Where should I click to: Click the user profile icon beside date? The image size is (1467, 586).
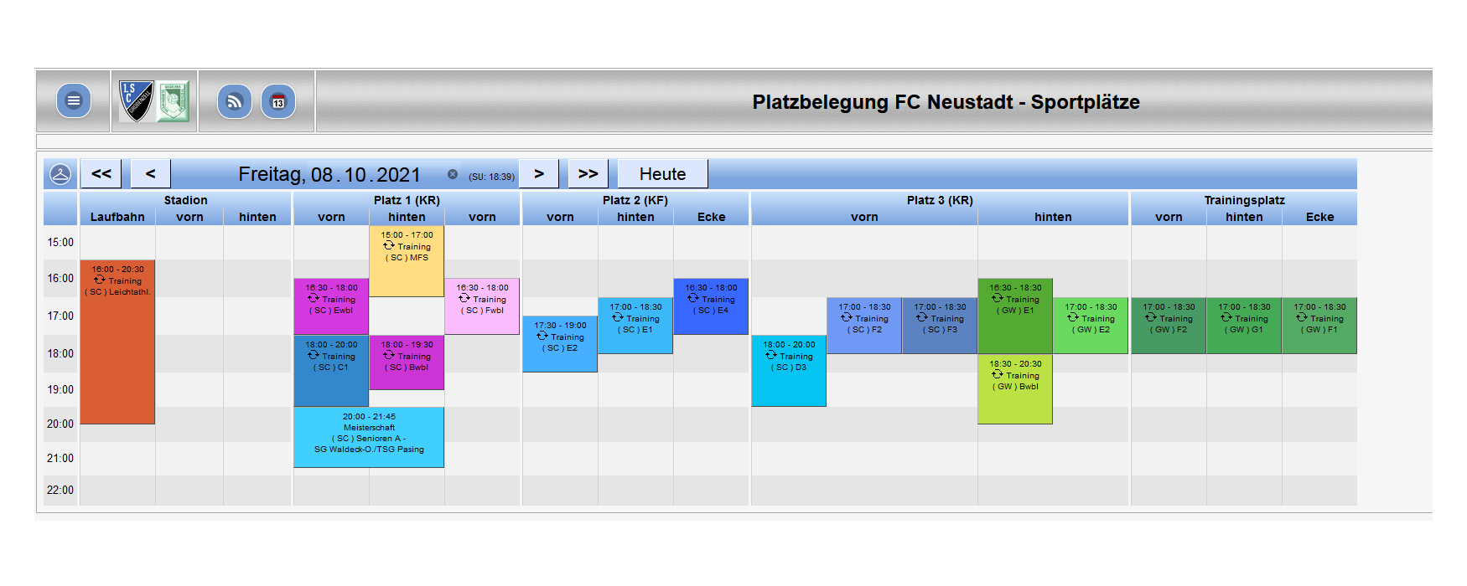tap(60, 174)
